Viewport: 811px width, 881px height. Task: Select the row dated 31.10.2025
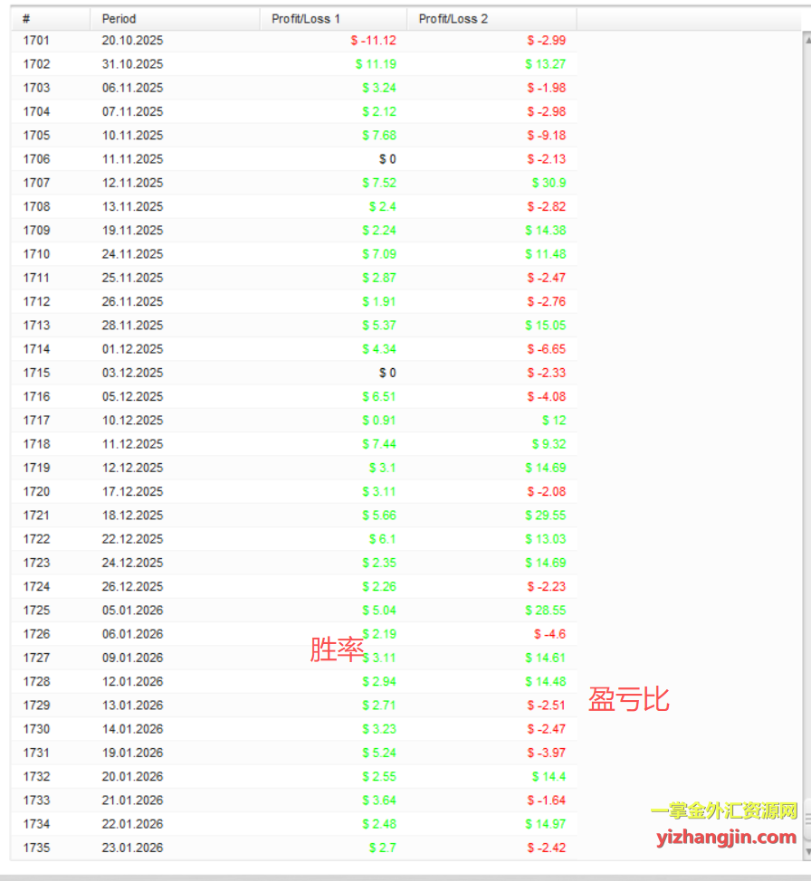132,64
